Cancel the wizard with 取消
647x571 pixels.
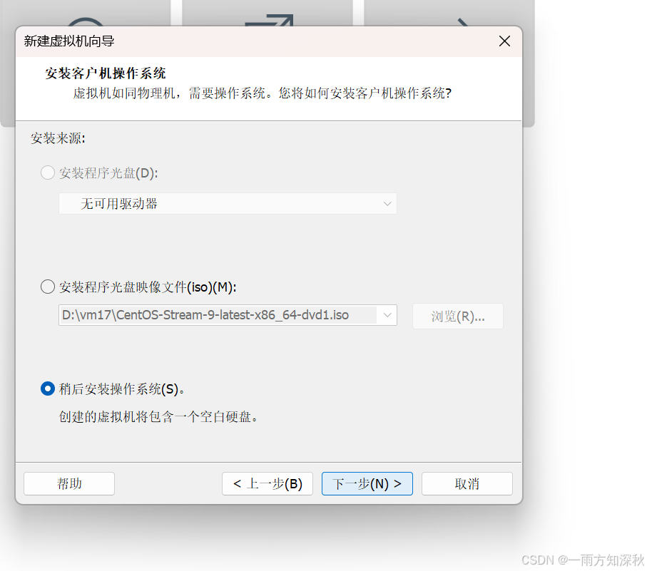click(467, 483)
